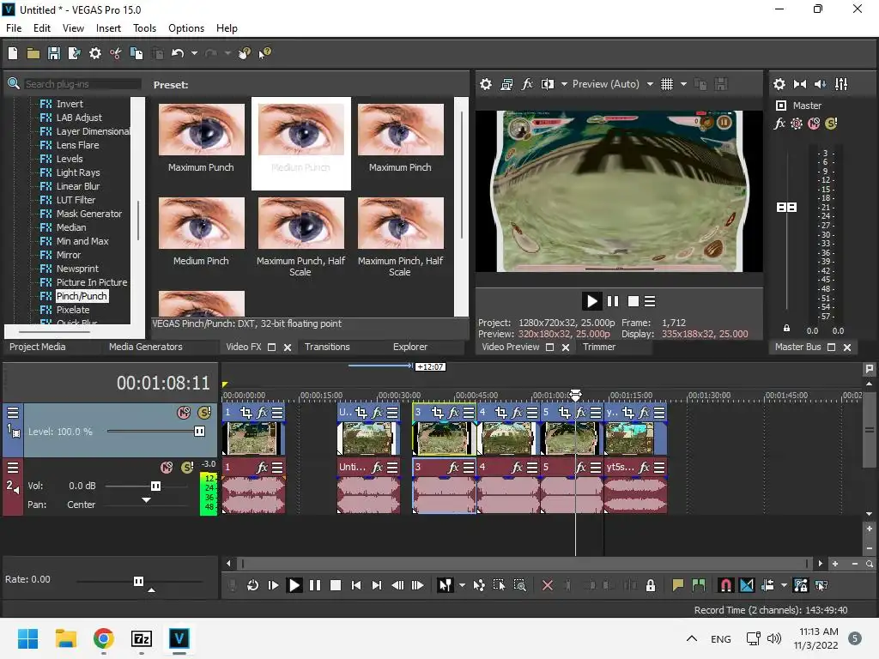The width and height of the screenshot is (879, 659).
Task: Select the Normal Edit tool
Action: click(x=446, y=585)
